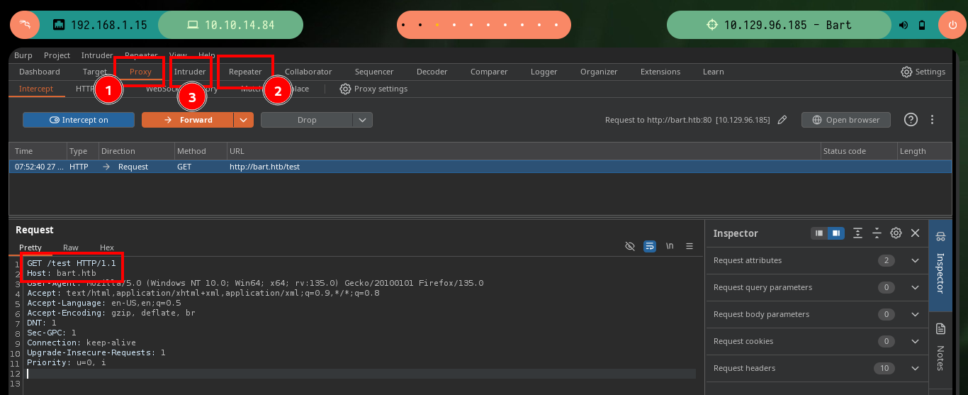
Task: Open the three-dot more options menu
Action: [x=933, y=120]
